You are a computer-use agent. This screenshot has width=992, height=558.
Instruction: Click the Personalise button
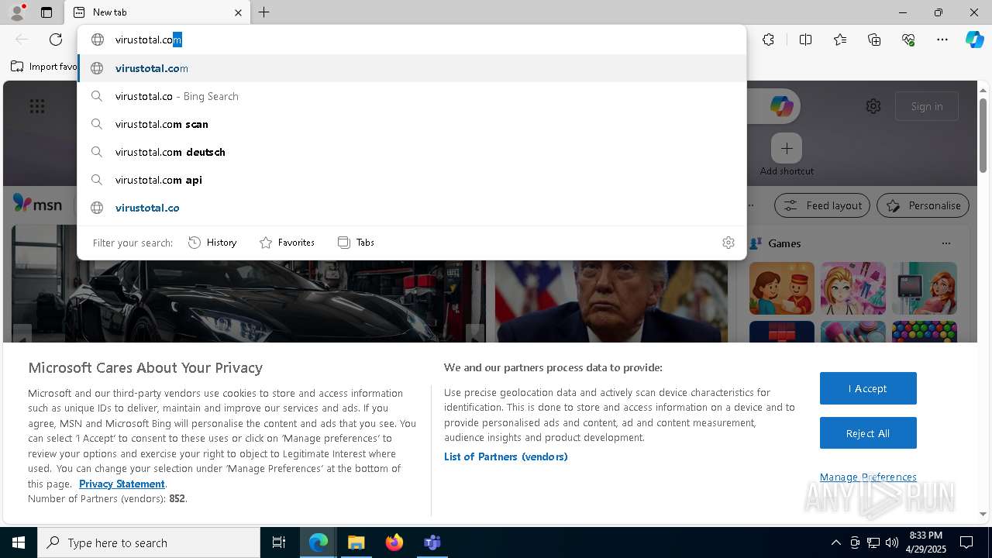pos(923,205)
